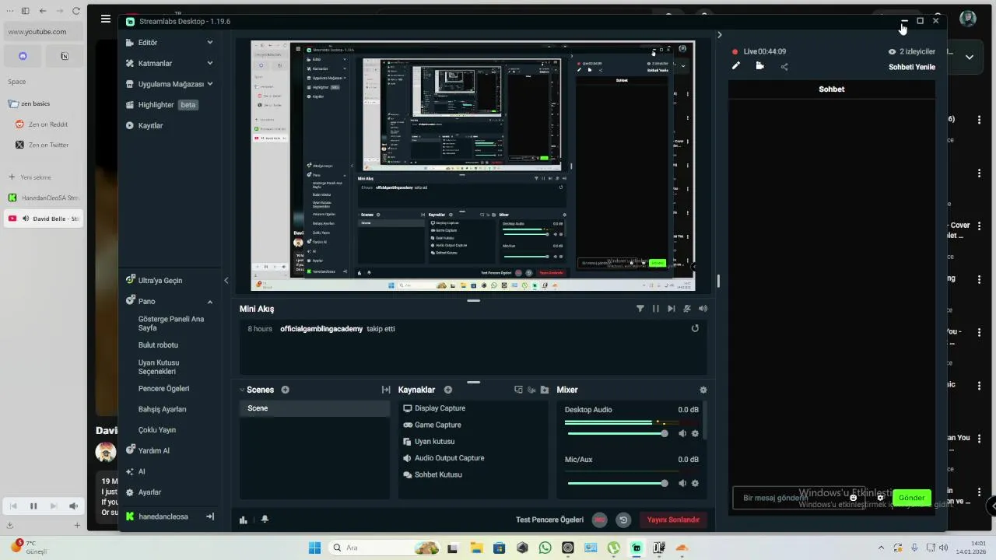Mute the Mic/Aux source
This screenshot has height=560, width=996.
682,483
